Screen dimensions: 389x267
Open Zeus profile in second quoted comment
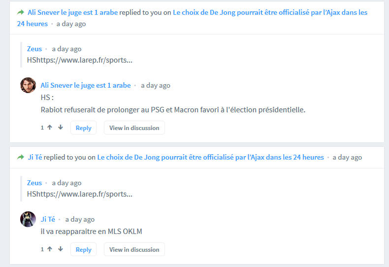pyautogui.click(x=34, y=183)
